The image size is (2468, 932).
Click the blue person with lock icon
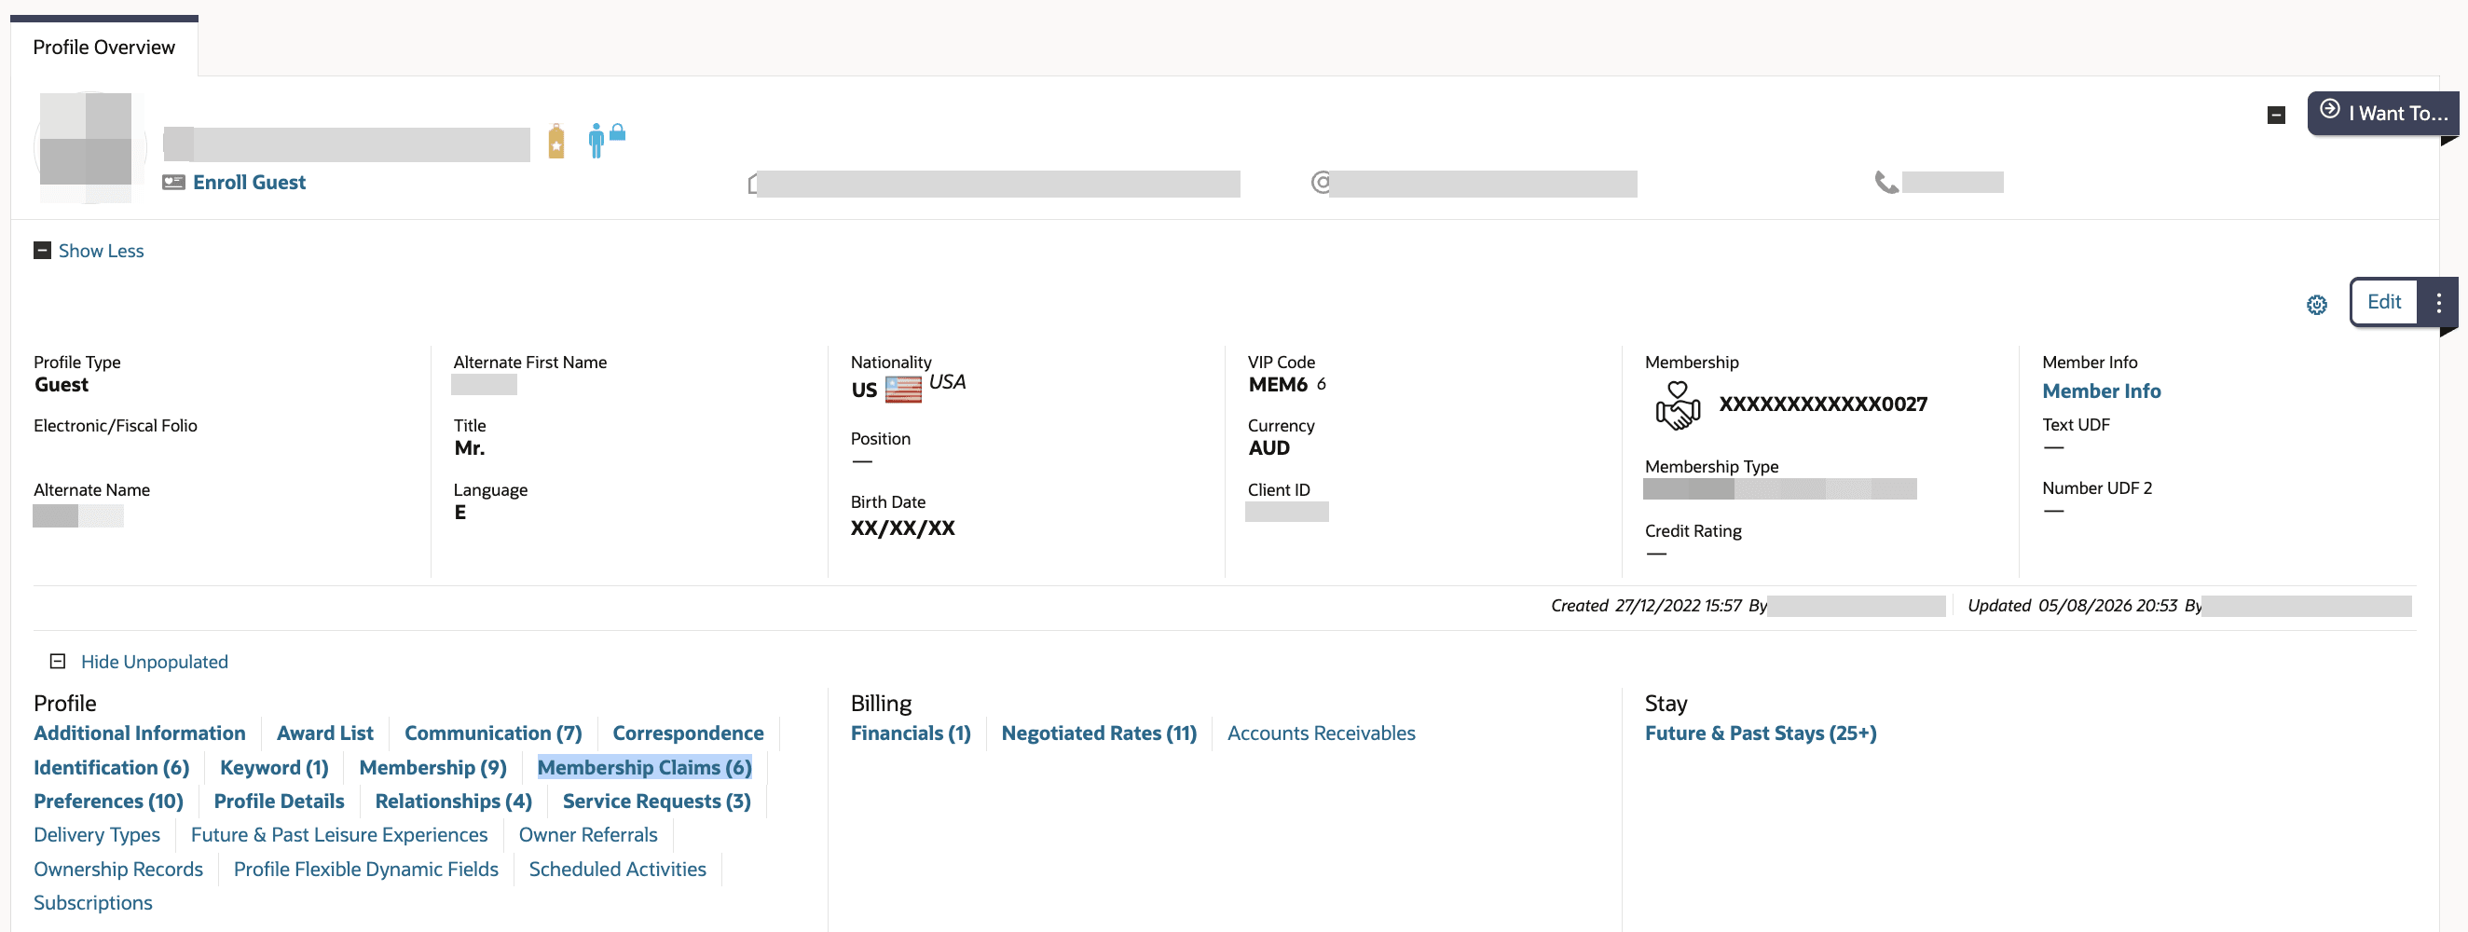point(606,140)
